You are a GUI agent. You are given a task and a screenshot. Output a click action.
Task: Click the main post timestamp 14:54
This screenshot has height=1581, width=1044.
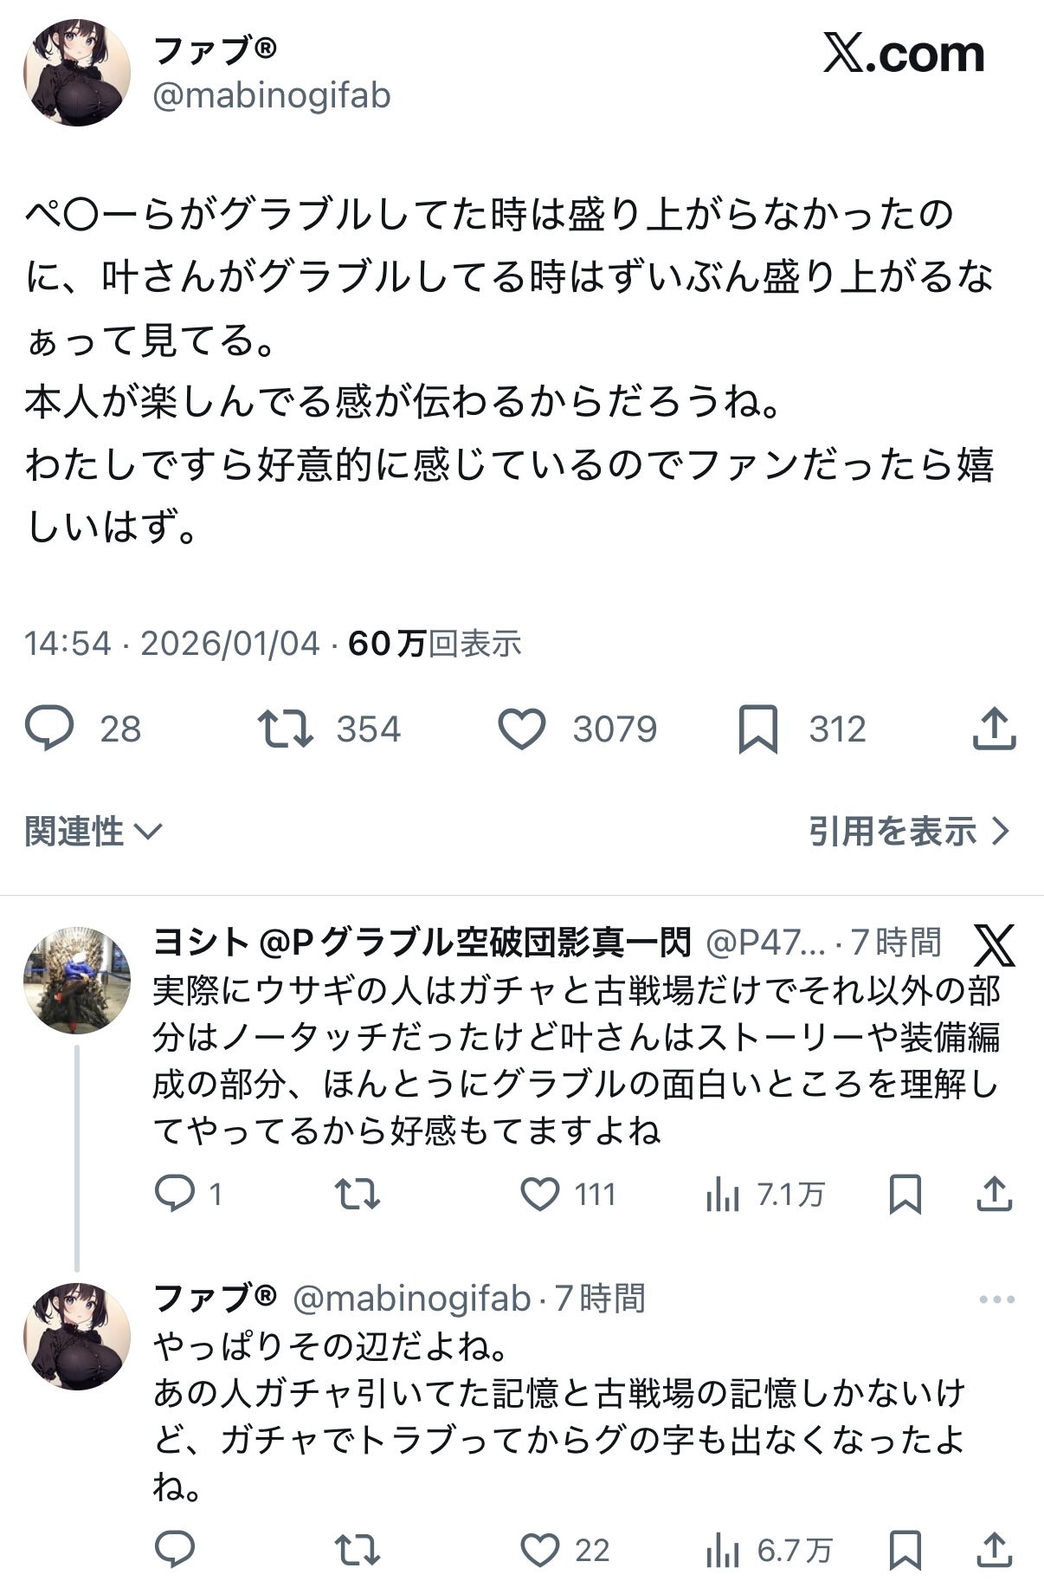click(68, 644)
